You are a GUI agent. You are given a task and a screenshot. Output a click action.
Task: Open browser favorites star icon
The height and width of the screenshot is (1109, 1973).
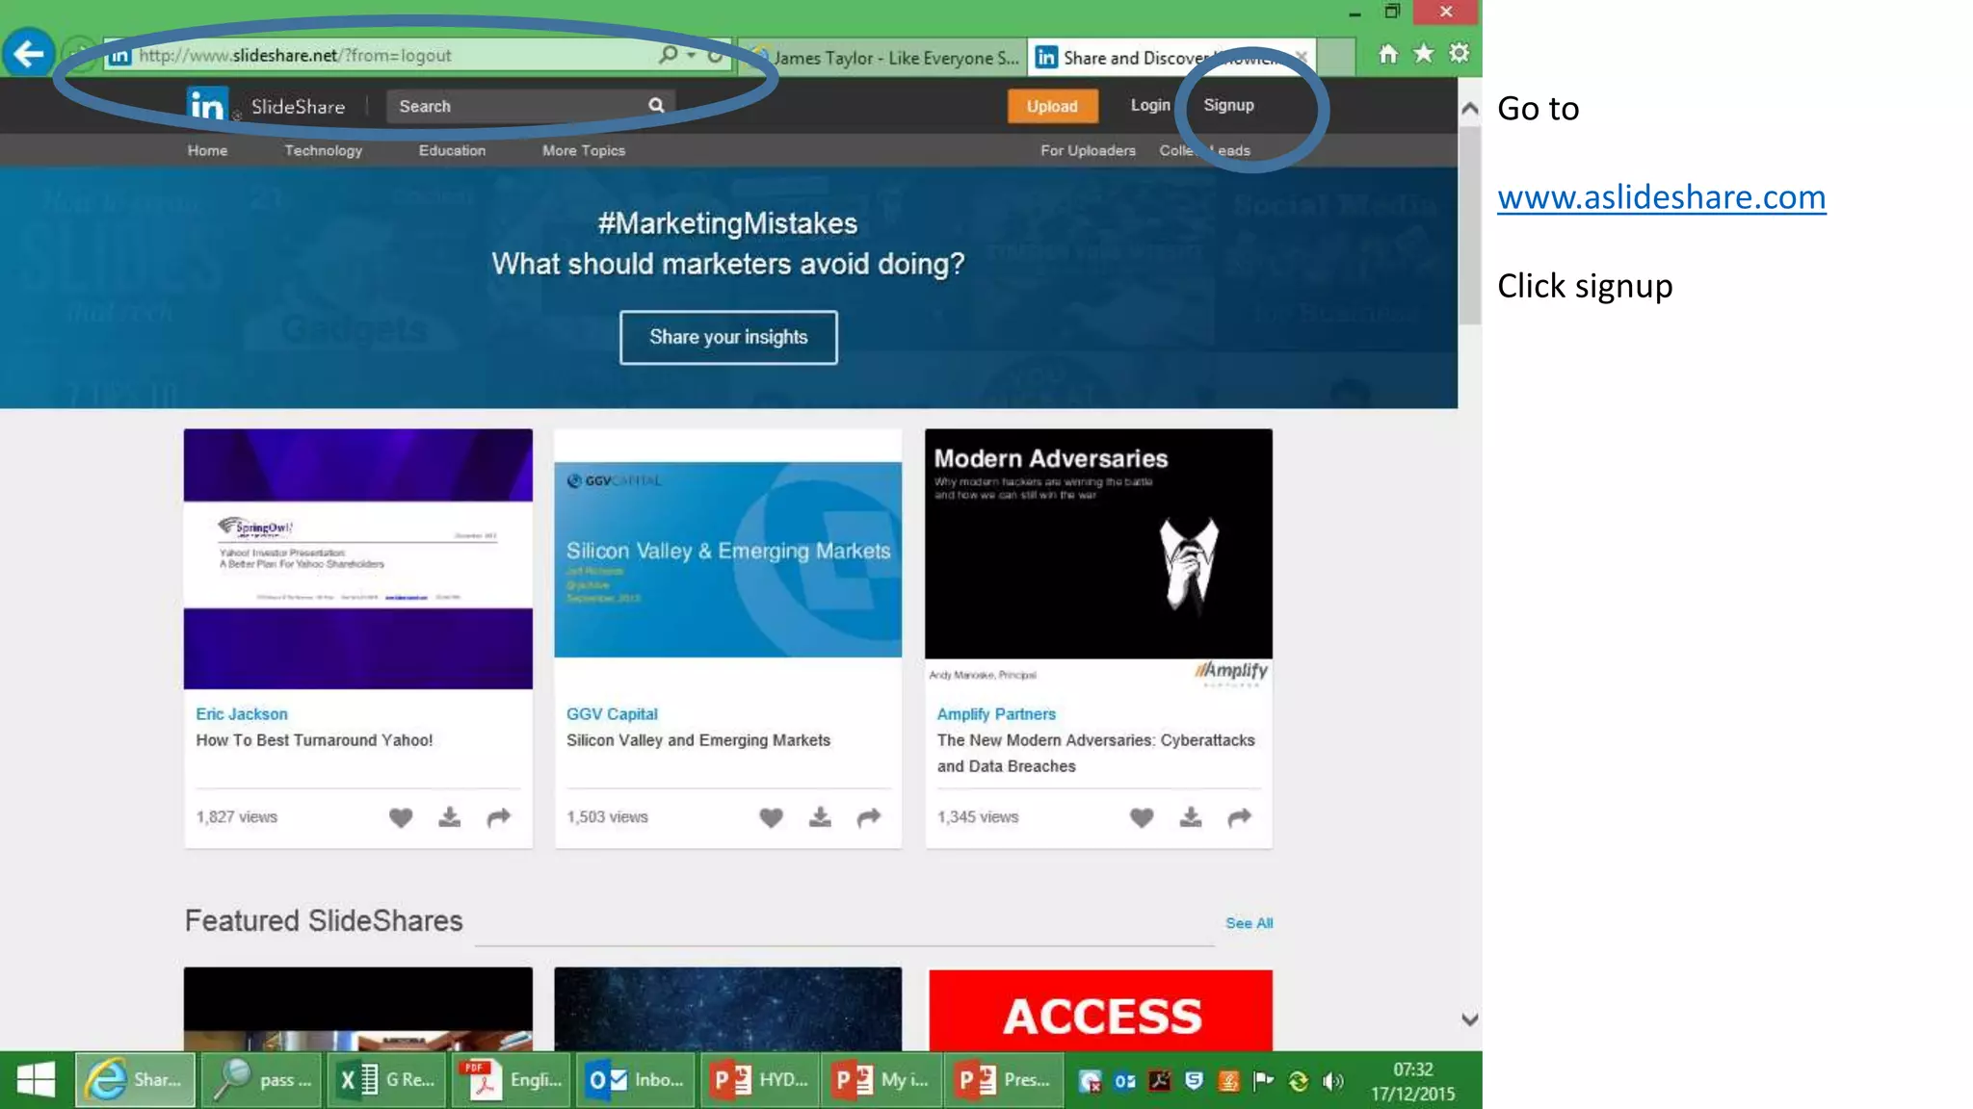click(1423, 54)
